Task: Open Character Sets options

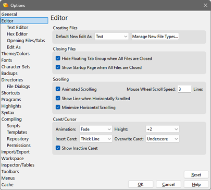Action: [x=16, y=67]
